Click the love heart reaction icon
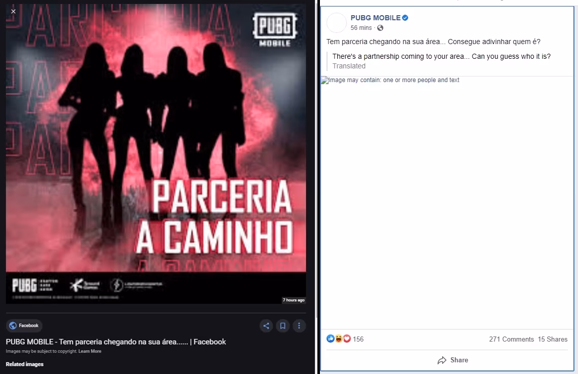Screen dimensions: 578x374 pyautogui.click(x=347, y=339)
